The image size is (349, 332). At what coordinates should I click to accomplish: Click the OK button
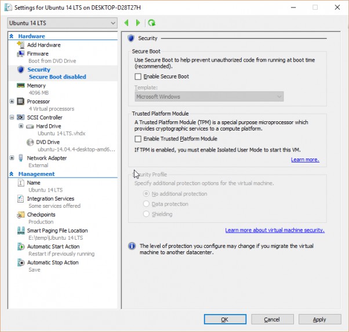225,319
